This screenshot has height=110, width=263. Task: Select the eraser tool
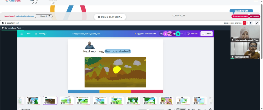[36, 3]
